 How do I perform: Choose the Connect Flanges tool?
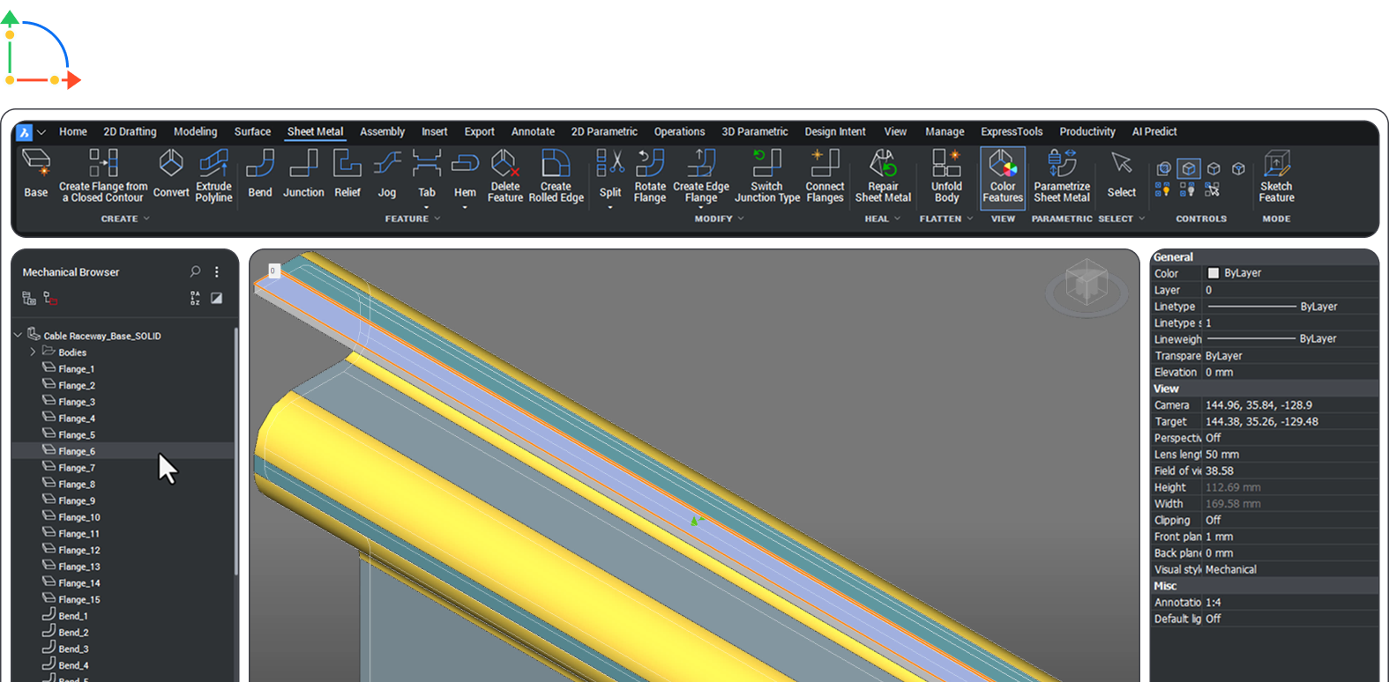coord(825,174)
